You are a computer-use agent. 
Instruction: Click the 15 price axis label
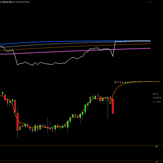click(x=156, y=162)
